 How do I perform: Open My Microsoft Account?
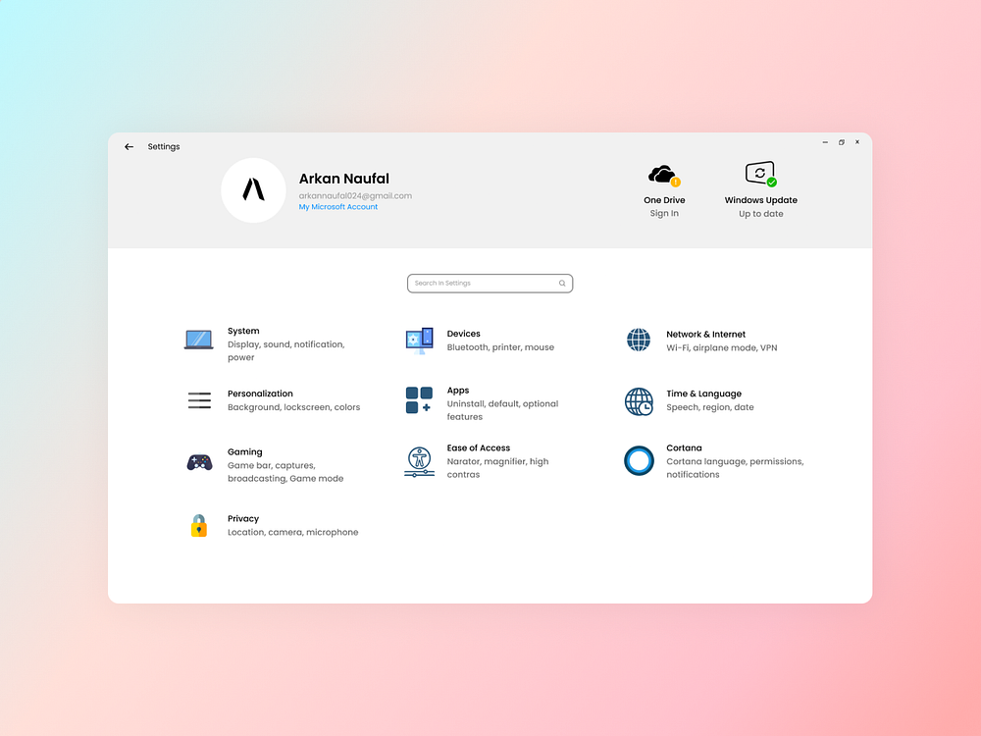(337, 207)
